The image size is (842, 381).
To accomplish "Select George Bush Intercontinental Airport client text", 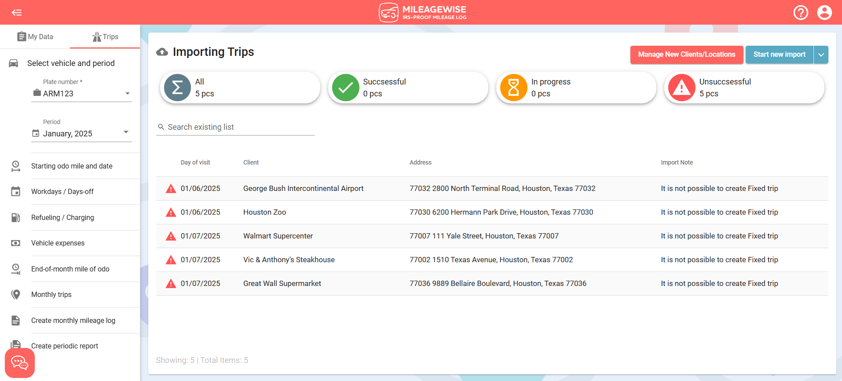I will [x=303, y=188].
